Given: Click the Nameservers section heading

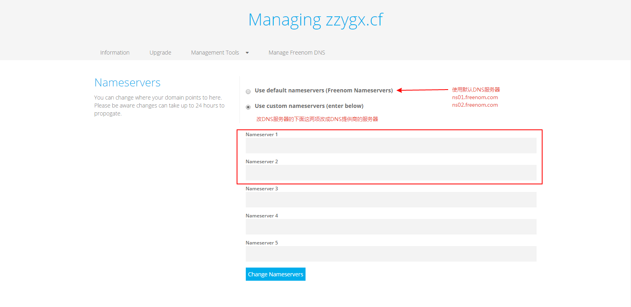Looking at the screenshot, I should click(127, 82).
